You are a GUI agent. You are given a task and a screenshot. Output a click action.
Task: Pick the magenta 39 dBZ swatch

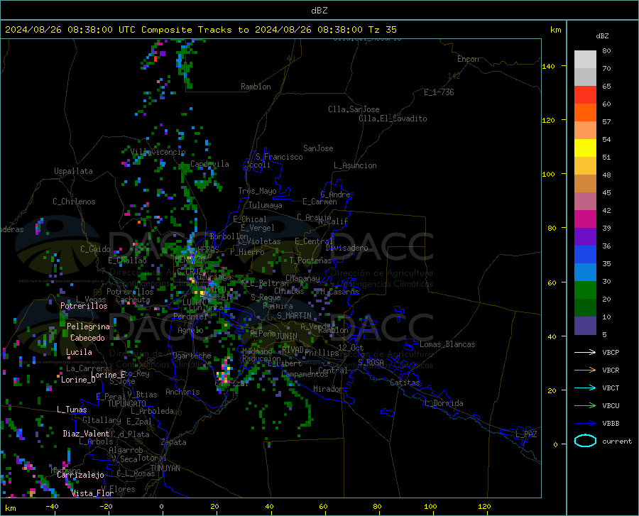[x=585, y=219]
